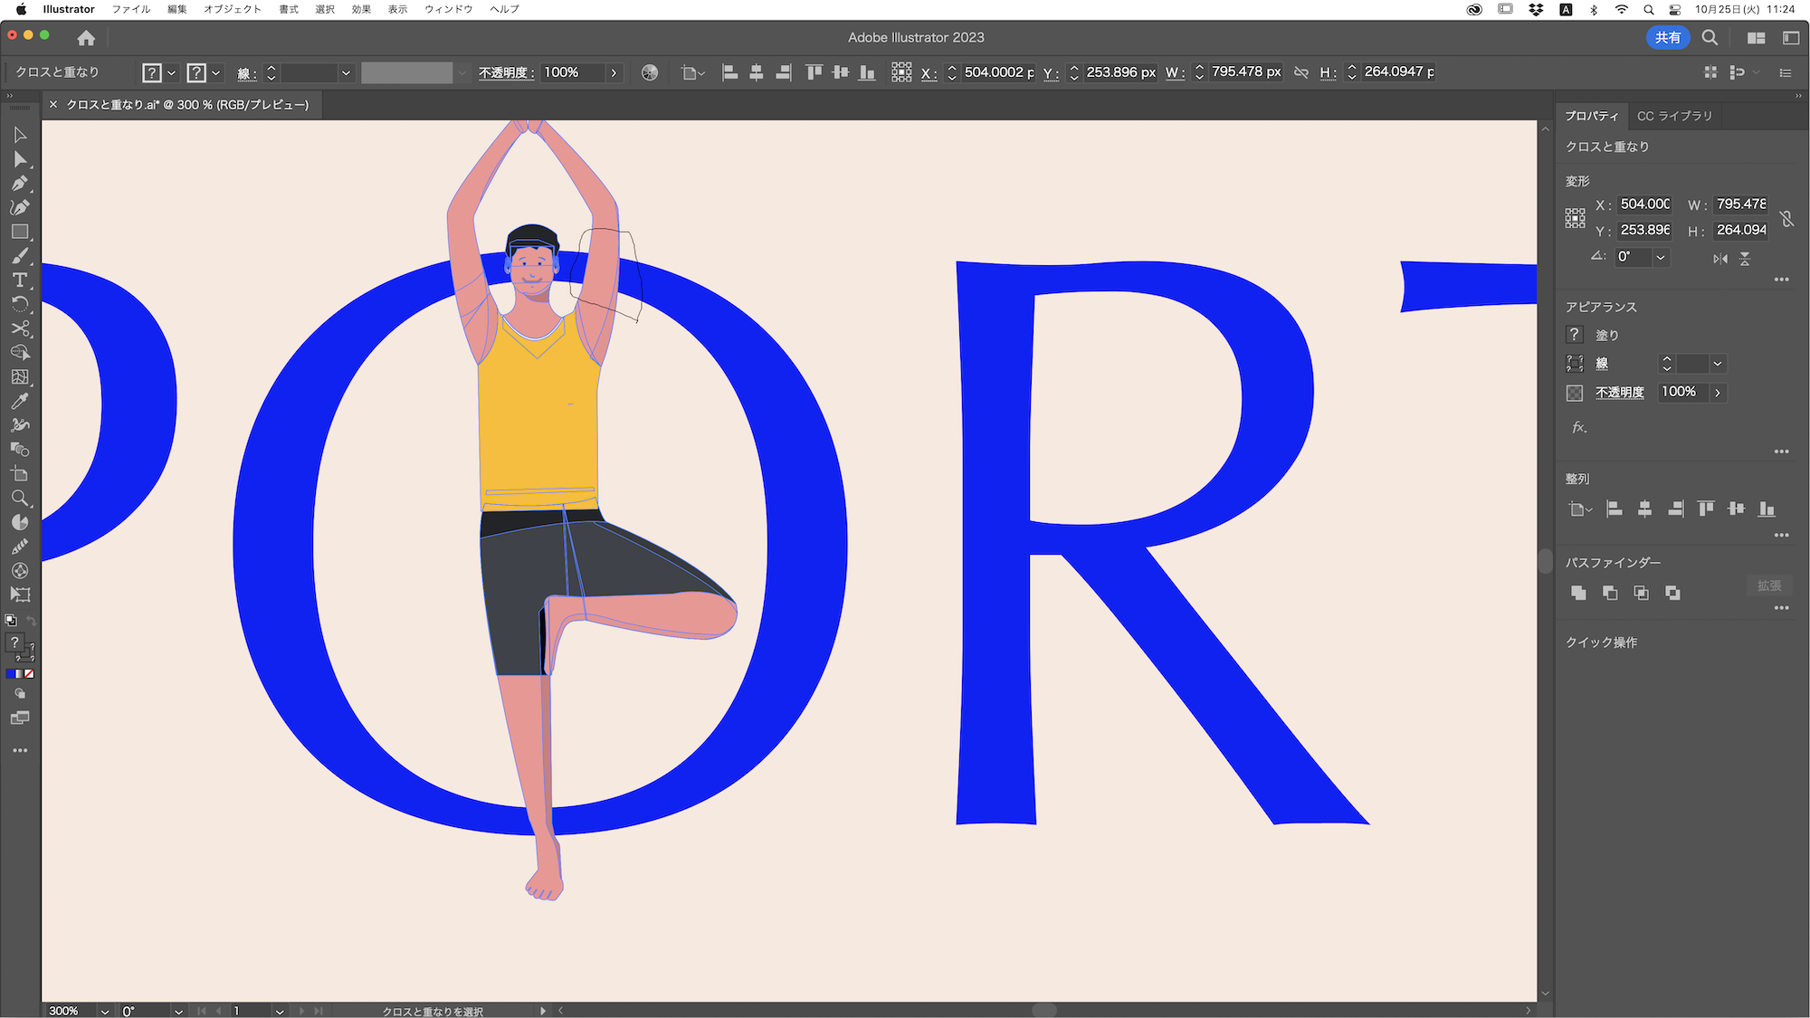Screen dimensions: 1810x1018
Task: Toggle constrain width and height proportions link
Action: (1786, 218)
